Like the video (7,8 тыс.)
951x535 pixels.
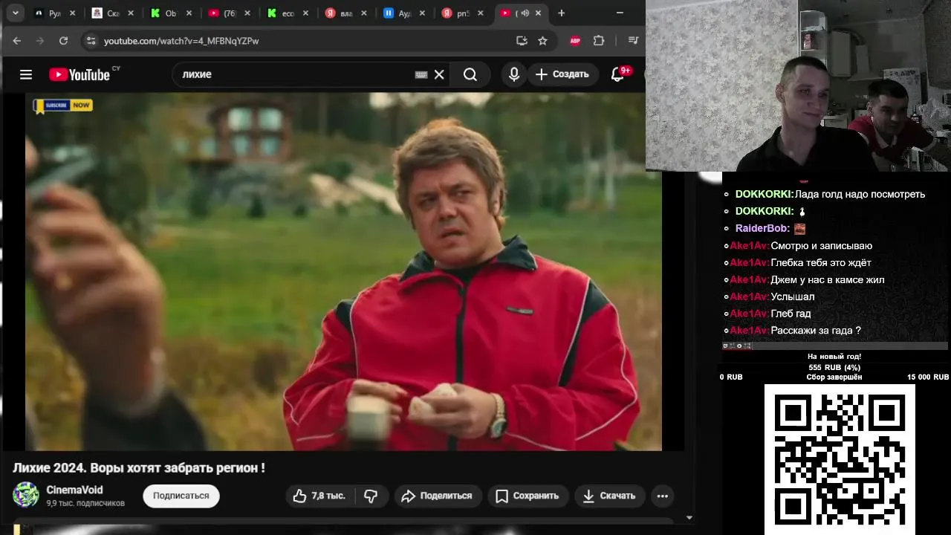[319, 496]
